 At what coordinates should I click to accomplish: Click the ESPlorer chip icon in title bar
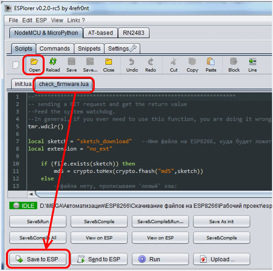coord(8,8)
